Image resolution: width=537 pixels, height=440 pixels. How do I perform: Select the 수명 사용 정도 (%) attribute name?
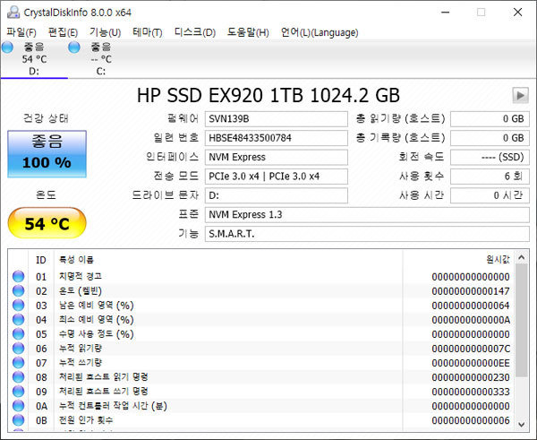click(x=97, y=334)
